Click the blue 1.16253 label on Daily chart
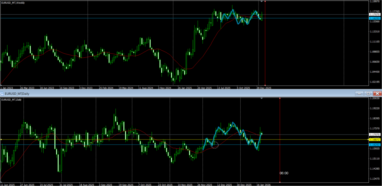The image size is (382, 186). (x=374, y=145)
